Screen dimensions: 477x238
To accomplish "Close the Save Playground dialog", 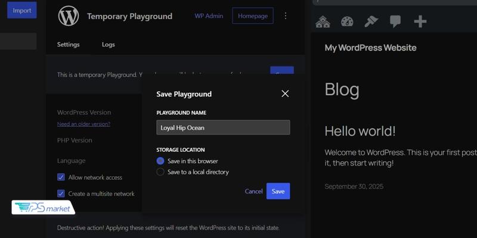I will [285, 93].
